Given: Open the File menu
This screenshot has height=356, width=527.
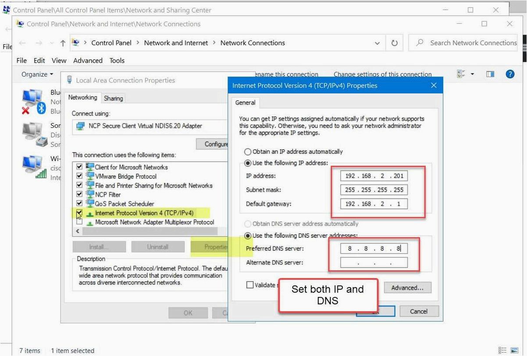Looking at the screenshot, I should [21, 60].
